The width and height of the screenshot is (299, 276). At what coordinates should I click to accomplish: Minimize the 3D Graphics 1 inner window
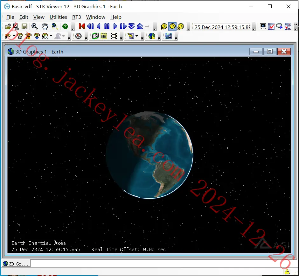[256, 52]
